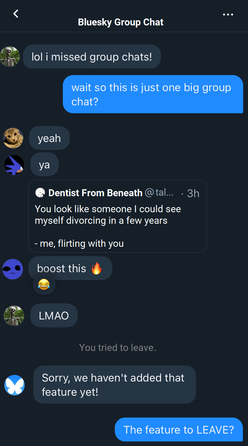The height and width of the screenshot is (446, 248).
Task: Click the 'Dentist From Beneath' author name
Action: tap(95, 193)
